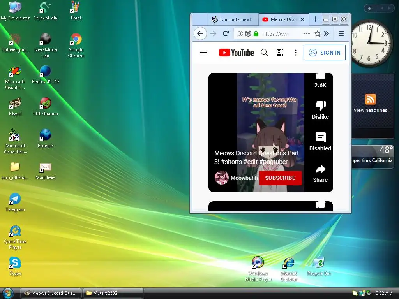
Task: Click the 3:02 AM system clock
Action: pos(384,293)
